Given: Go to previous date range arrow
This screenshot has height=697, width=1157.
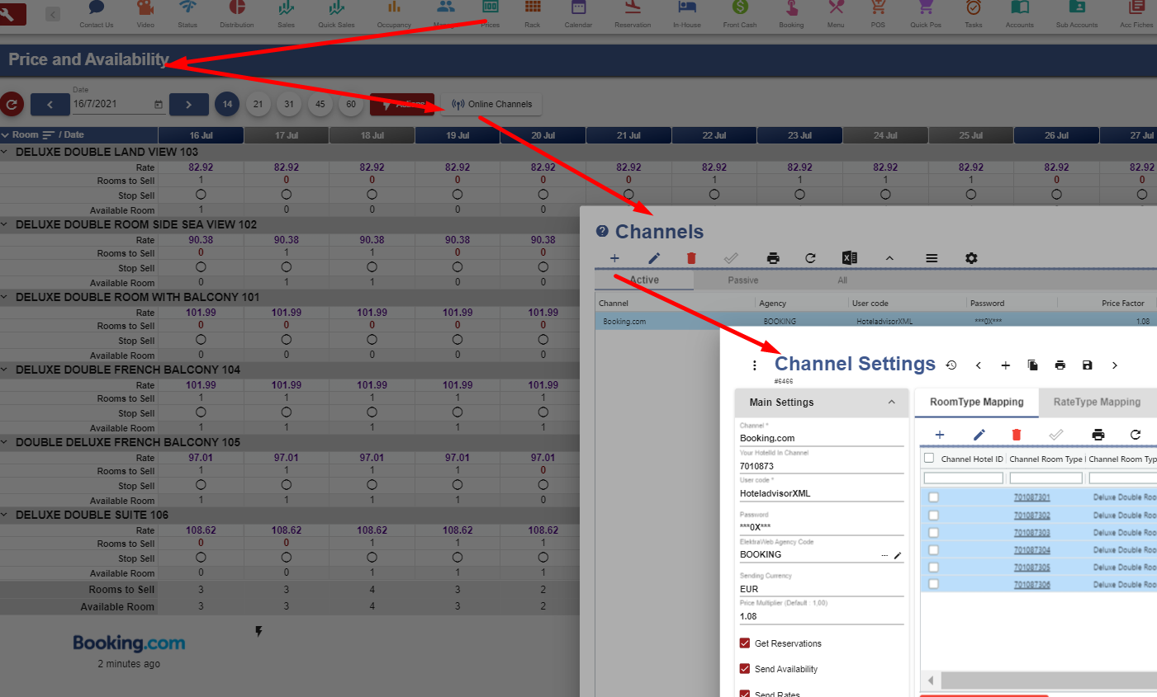Looking at the screenshot, I should pos(50,105).
